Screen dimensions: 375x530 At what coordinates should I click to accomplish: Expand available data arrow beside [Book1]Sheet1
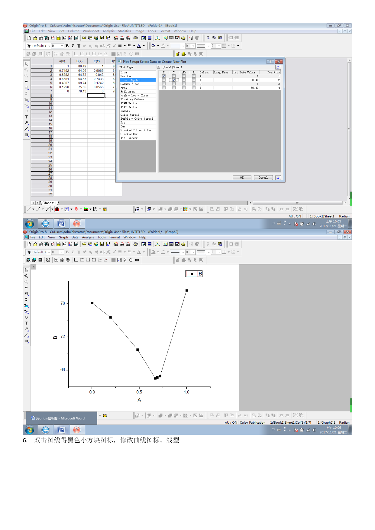click(158, 67)
